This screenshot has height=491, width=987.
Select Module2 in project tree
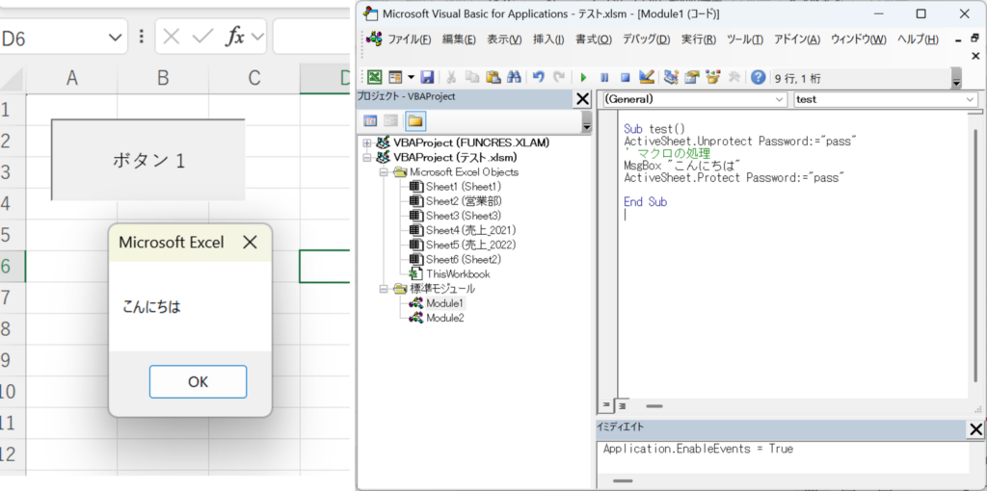pyautogui.click(x=445, y=318)
